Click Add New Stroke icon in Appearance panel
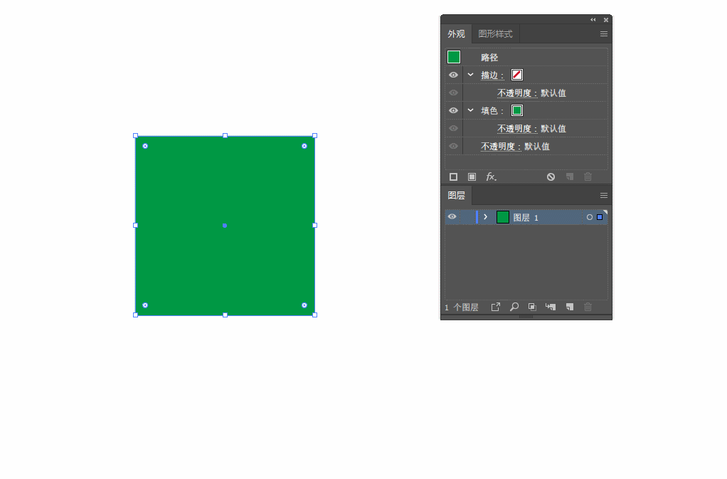The height and width of the screenshot is (479, 727). click(x=453, y=177)
